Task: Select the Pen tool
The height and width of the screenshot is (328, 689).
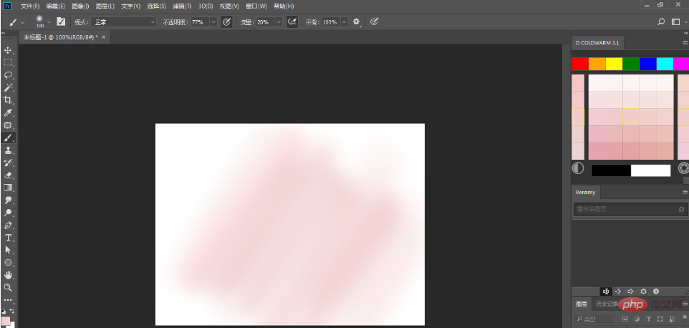Action: pos(8,226)
